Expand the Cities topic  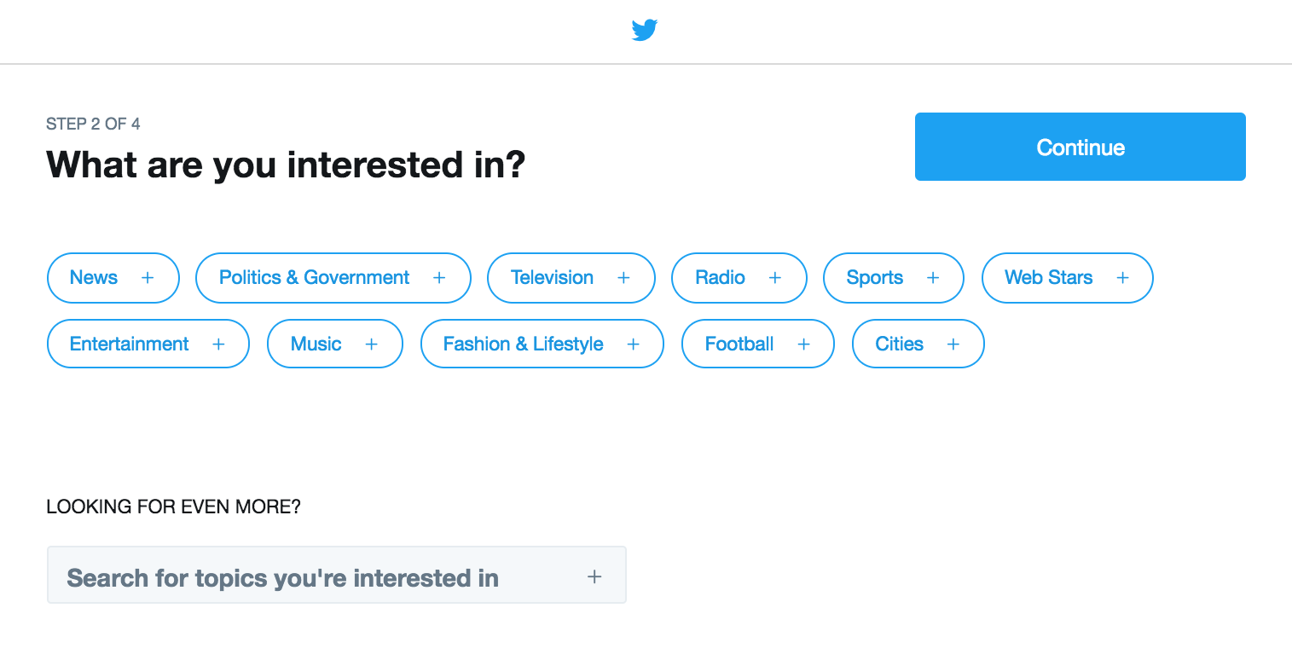point(918,344)
